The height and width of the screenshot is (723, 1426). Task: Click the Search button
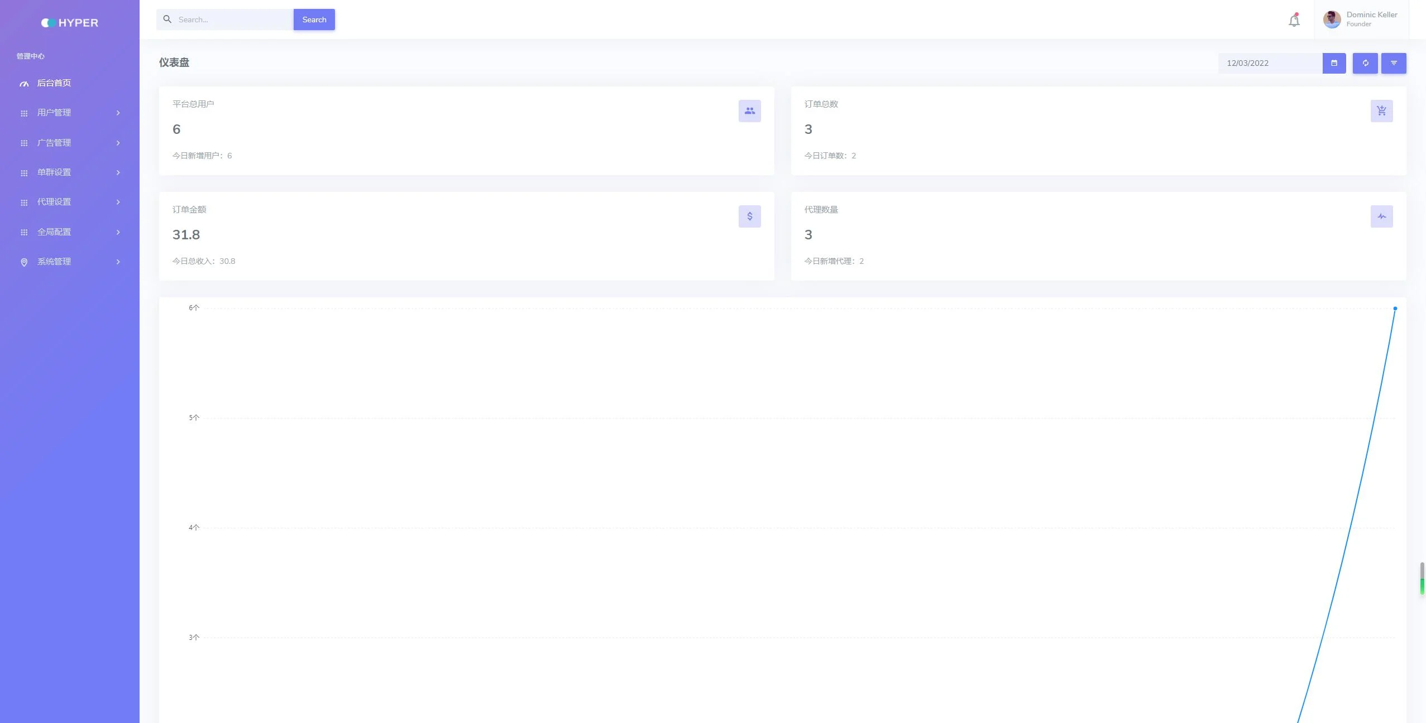coord(314,18)
